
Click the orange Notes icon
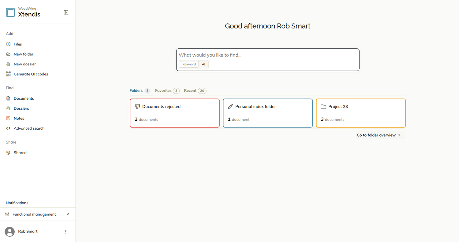coord(8,118)
